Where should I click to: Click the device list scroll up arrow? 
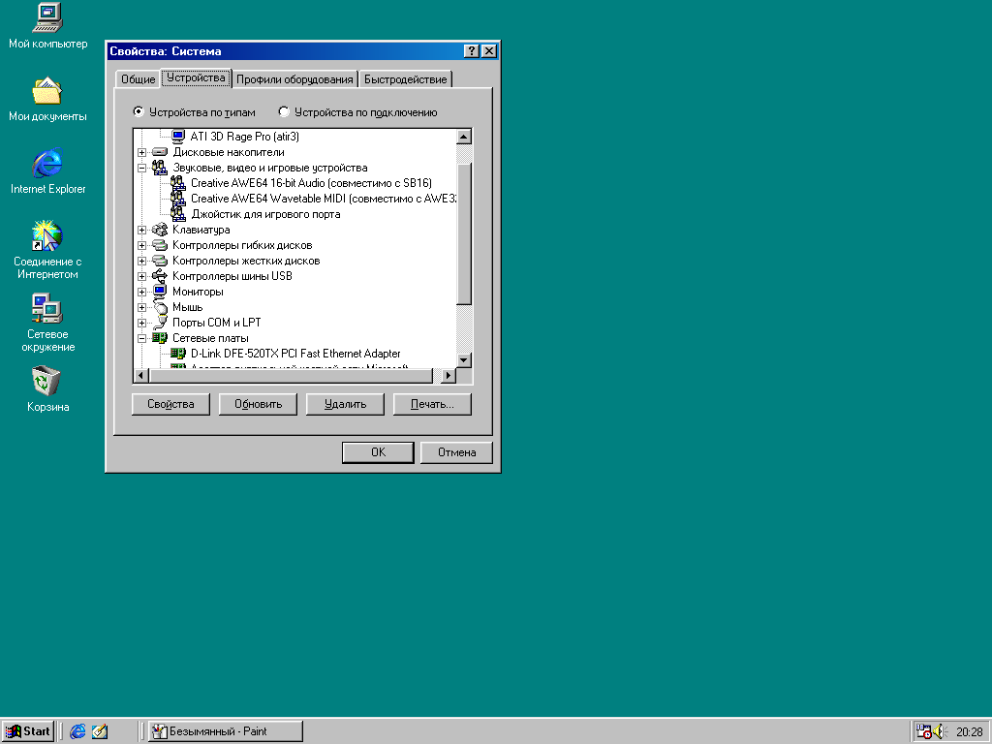tap(464, 137)
